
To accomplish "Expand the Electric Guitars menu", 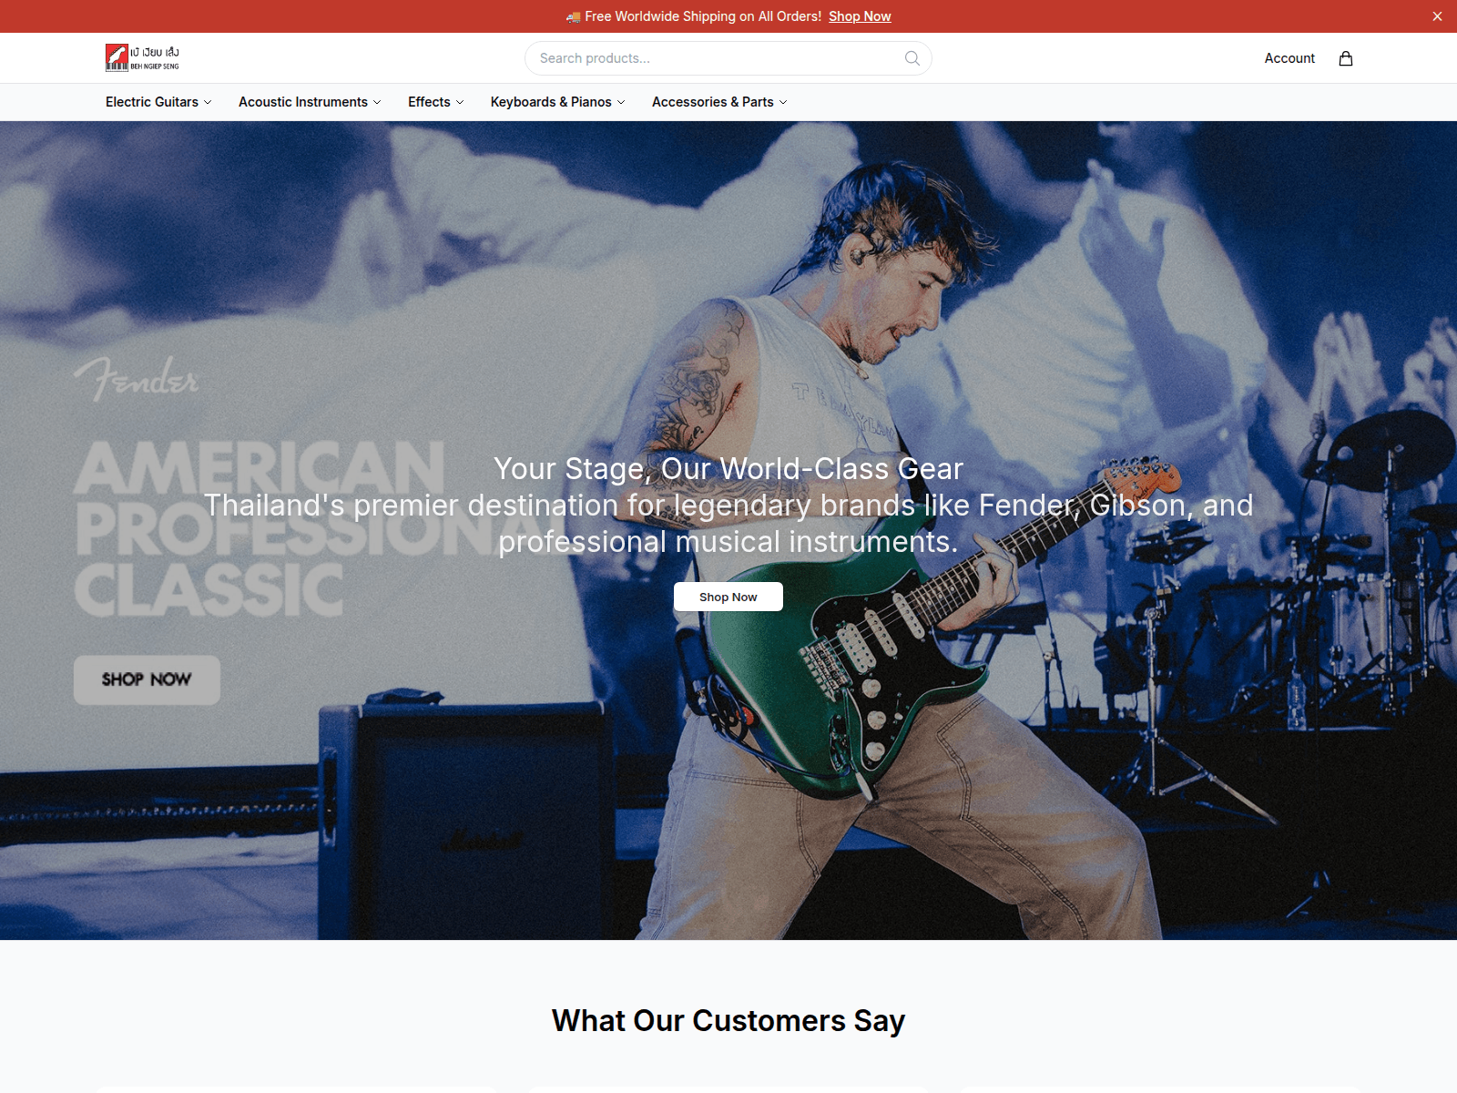I will 158,102.
